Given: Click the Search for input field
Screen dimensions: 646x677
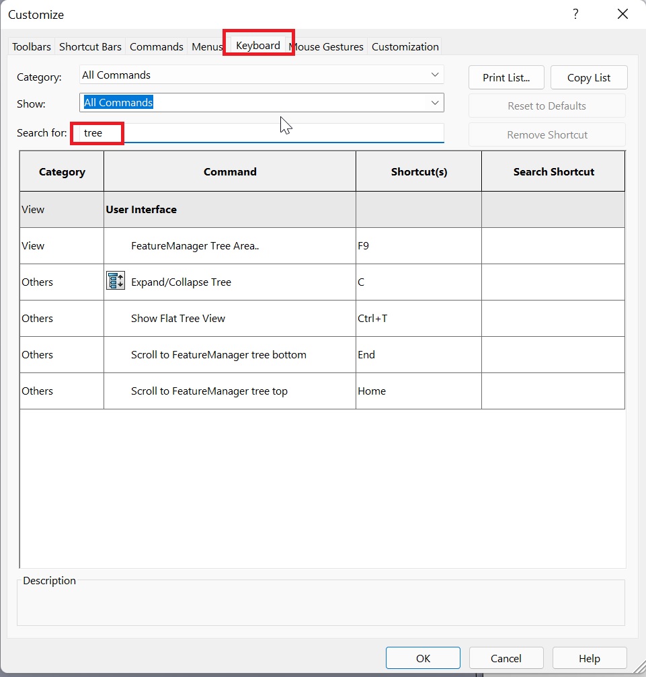Looking at the screenshot, I should tap(261, 133).
